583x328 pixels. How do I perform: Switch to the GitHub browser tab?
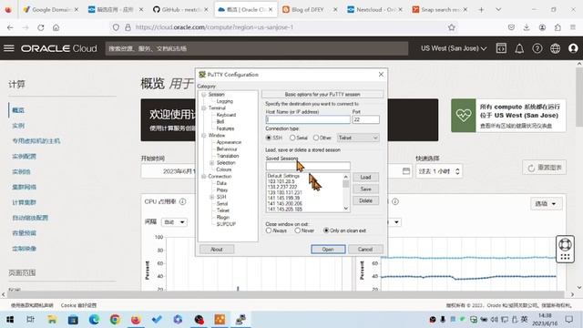(x=181, y=10)
